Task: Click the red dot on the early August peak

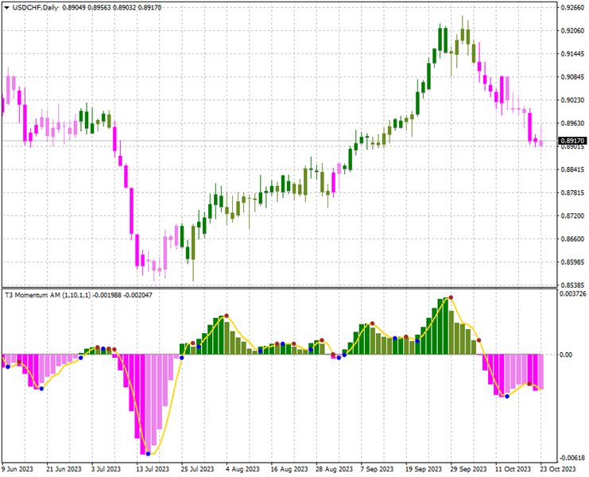Action: coord(226,316)
